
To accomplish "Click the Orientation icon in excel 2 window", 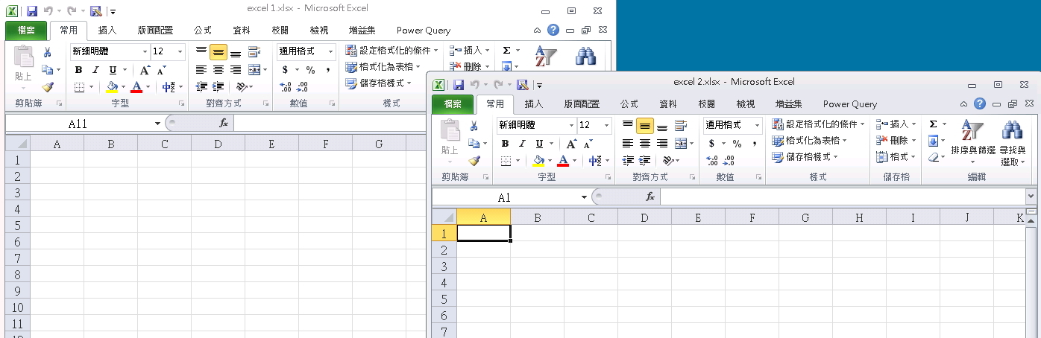I will pyautogui.click(x=668, y=161).
